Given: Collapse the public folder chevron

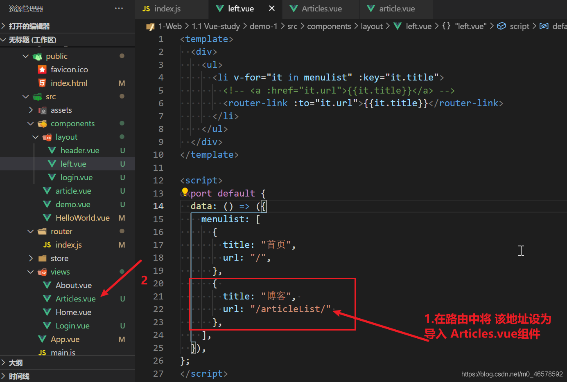Looking at the screenshot, I should point(26,56).
